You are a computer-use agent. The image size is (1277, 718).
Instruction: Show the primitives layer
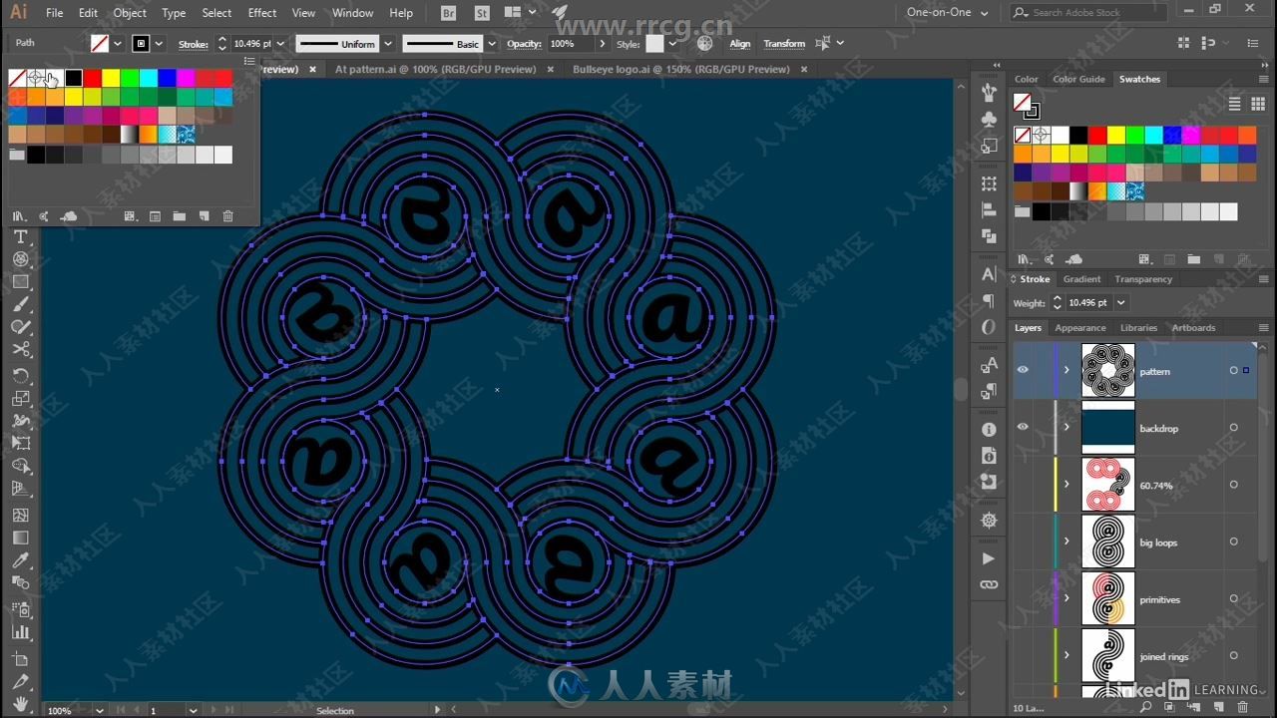1023,598
